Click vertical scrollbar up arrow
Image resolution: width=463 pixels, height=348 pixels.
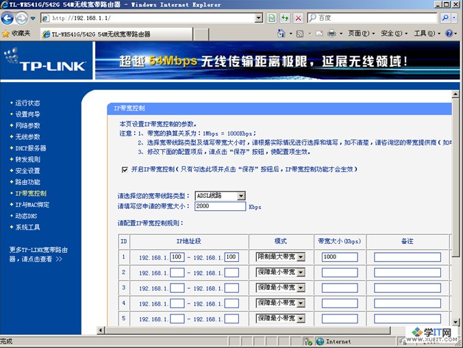point(455,95)
